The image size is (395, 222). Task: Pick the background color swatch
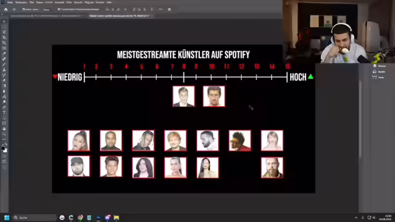pyautogui.click(x=6, y=150)
